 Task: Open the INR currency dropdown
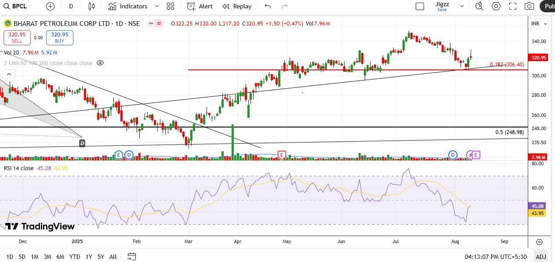coord(540,24)
